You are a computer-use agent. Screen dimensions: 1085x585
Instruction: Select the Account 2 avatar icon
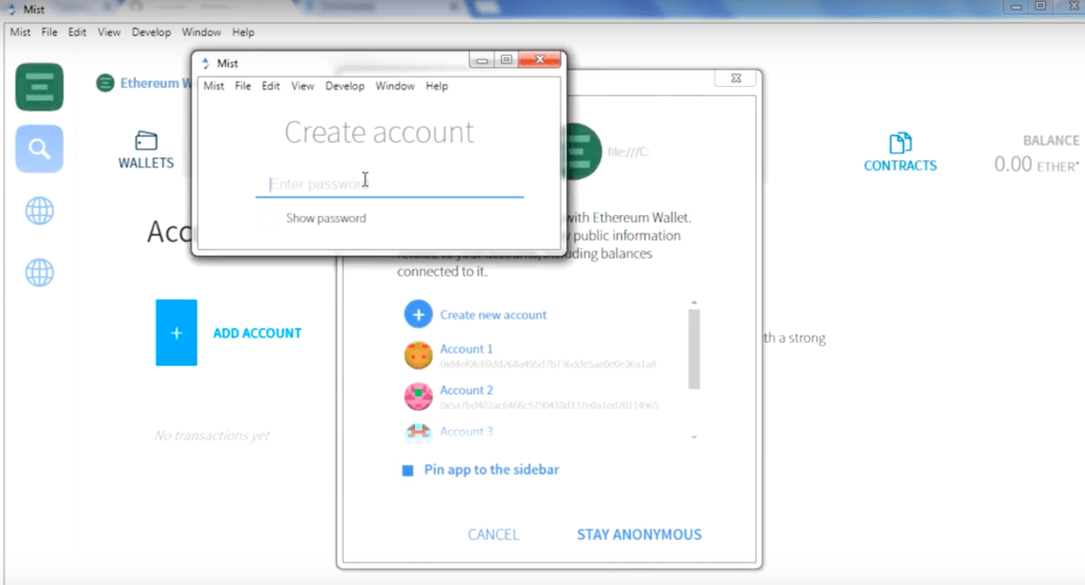point(418,397)
